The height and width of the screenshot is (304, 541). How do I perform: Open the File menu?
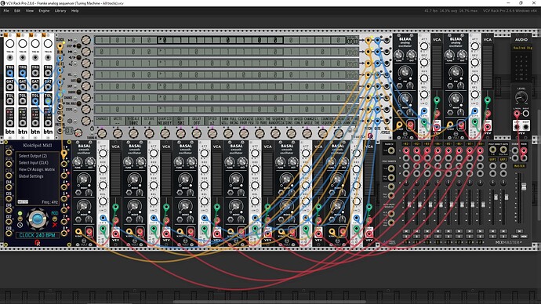click(6, 11)
